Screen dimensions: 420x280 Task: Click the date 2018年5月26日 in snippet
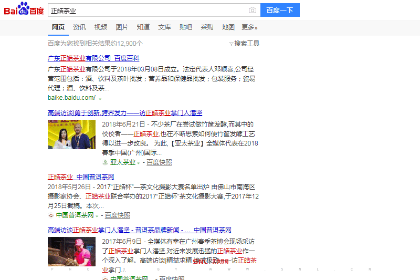pyautogui.click(x=69, y=187)
